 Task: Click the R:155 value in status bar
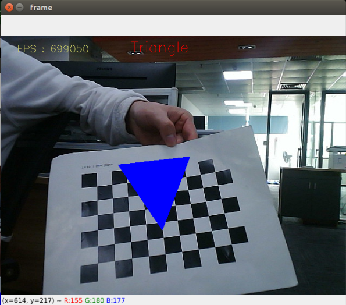point(73,300)
